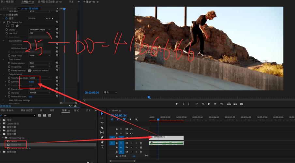The height and width of the screenshot is (163, 295).
Task: Select the free-draw bezier mask pen
Action: tap(17, 26)
